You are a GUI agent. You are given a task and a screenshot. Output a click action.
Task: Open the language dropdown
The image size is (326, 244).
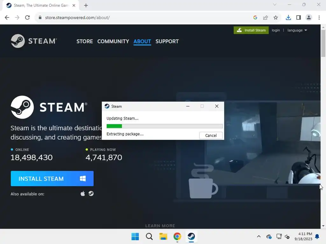[297, 30]
